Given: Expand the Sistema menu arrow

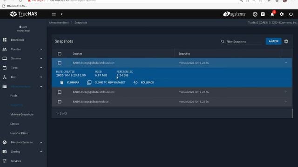Looking at the screenshot, I should pos(41,58).
